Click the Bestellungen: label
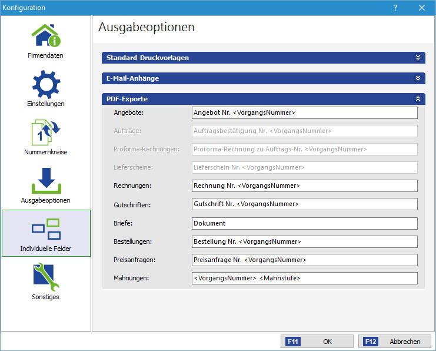The height and width of the screenshot is (351, 436). tap(132, 241)
